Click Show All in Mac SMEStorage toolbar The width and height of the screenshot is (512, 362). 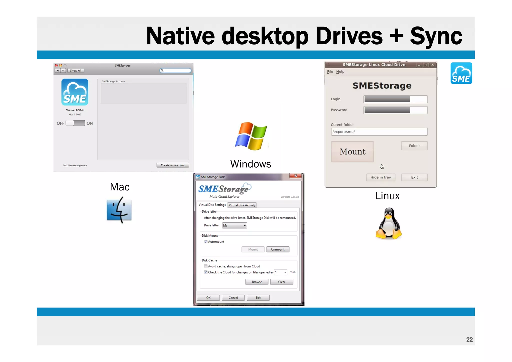coord(76,71)
